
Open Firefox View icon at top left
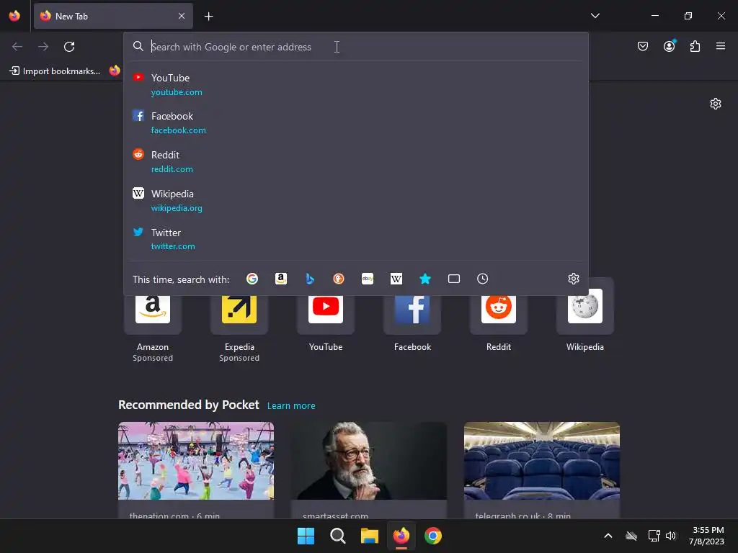[14, 16]
